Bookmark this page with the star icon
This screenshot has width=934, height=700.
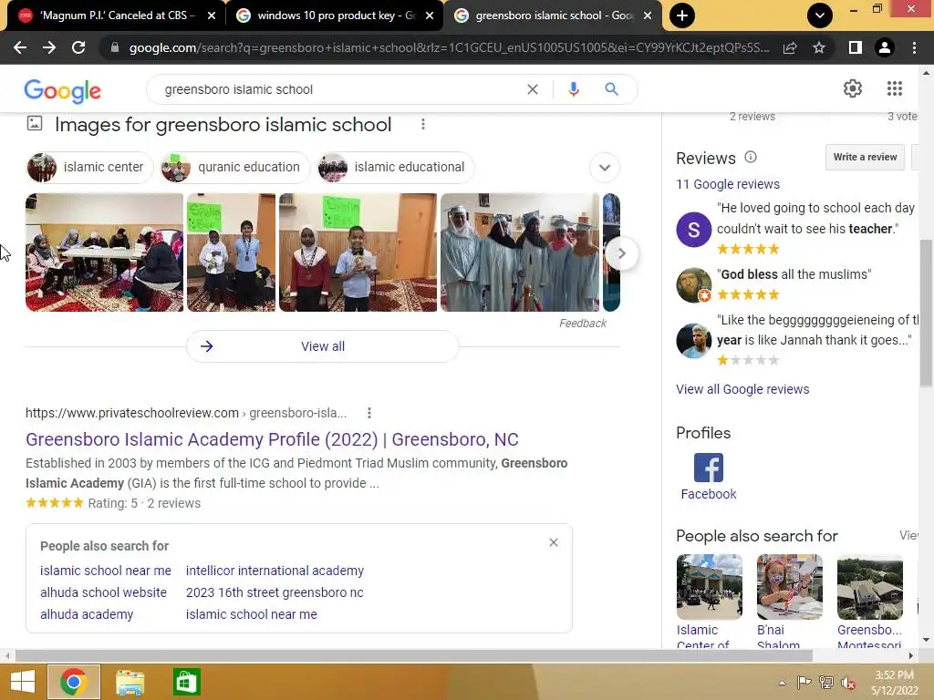(x=819, y=47)
